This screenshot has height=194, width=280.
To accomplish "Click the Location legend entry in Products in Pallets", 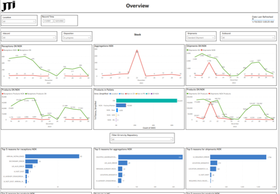I will pos(114,94).
